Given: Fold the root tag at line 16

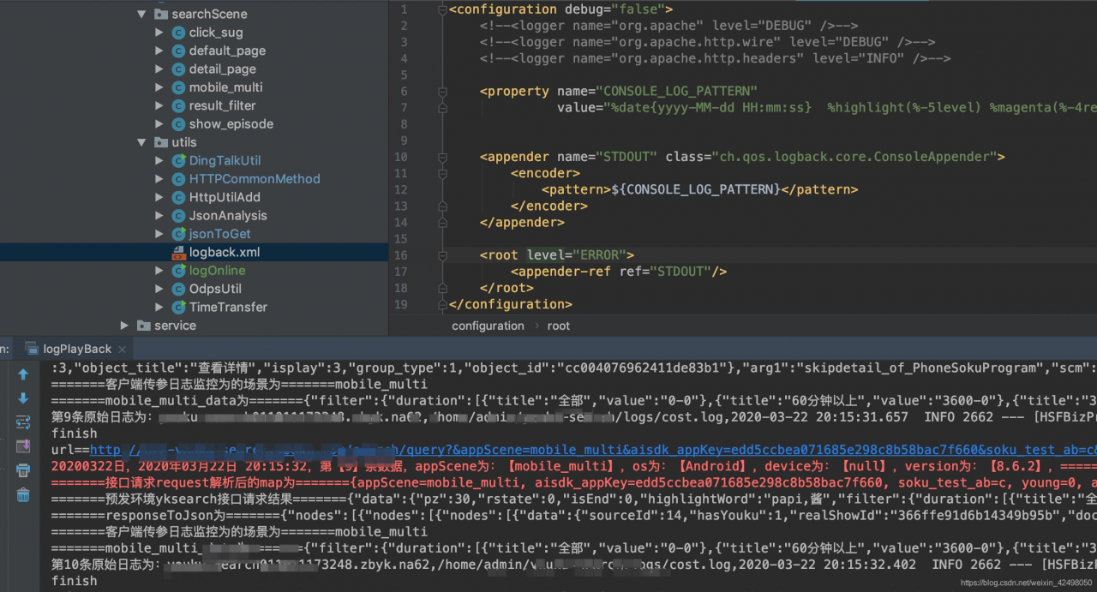Looking at the screenshot, I should click(x=442, y=255).
